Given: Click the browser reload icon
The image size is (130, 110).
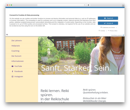Looking at the screenshot, I should pyautogui.click(x=84, y=5).
